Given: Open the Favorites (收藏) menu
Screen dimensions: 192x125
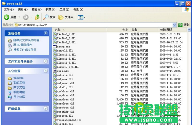Looking at the screenshot, I should 50,10.
